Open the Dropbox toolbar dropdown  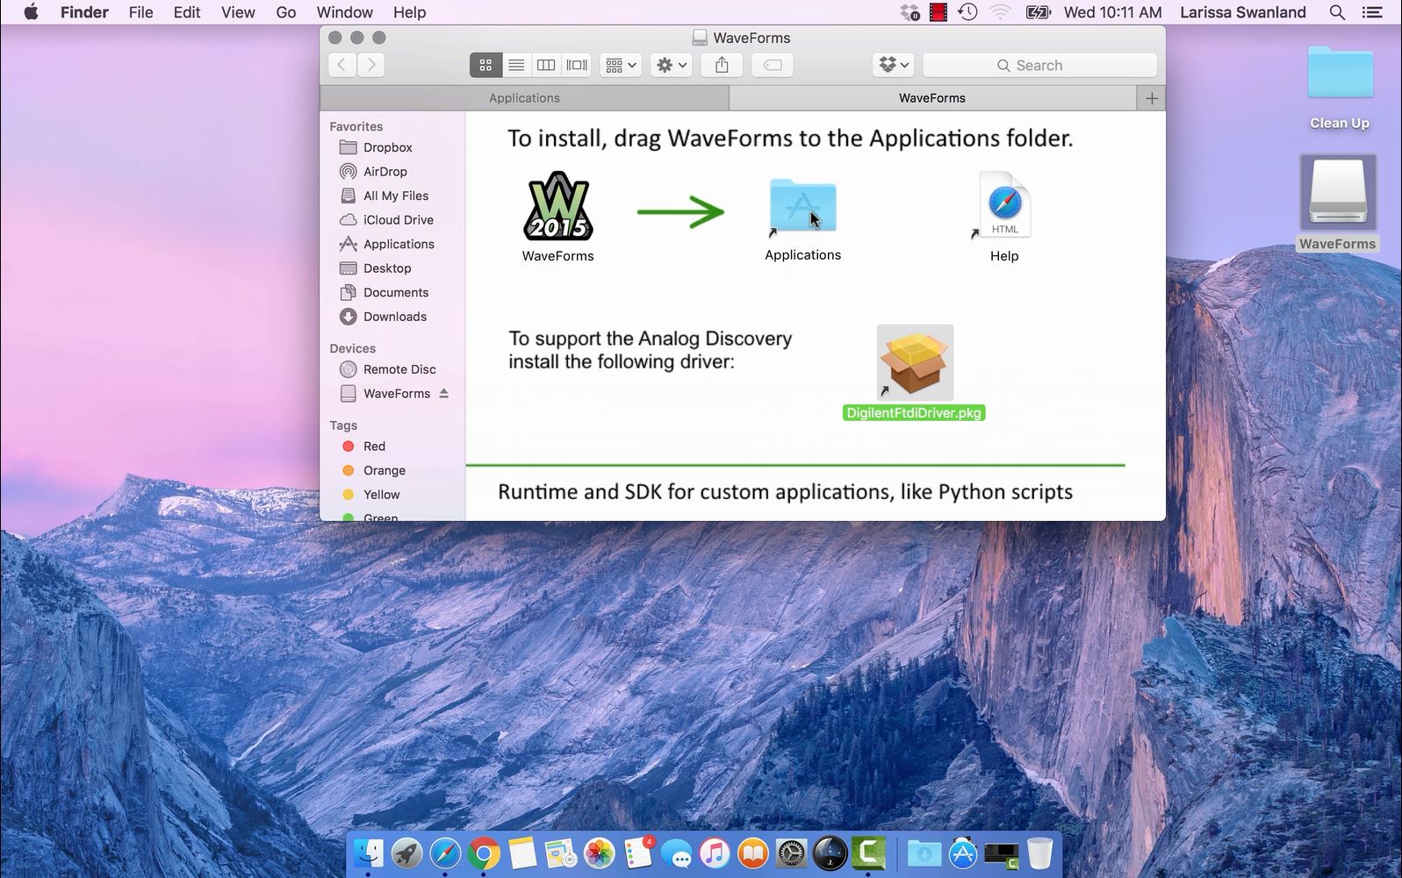tap(894, 65)
